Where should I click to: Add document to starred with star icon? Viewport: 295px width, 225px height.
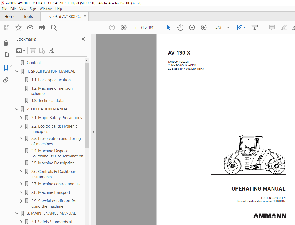[18, 27]
